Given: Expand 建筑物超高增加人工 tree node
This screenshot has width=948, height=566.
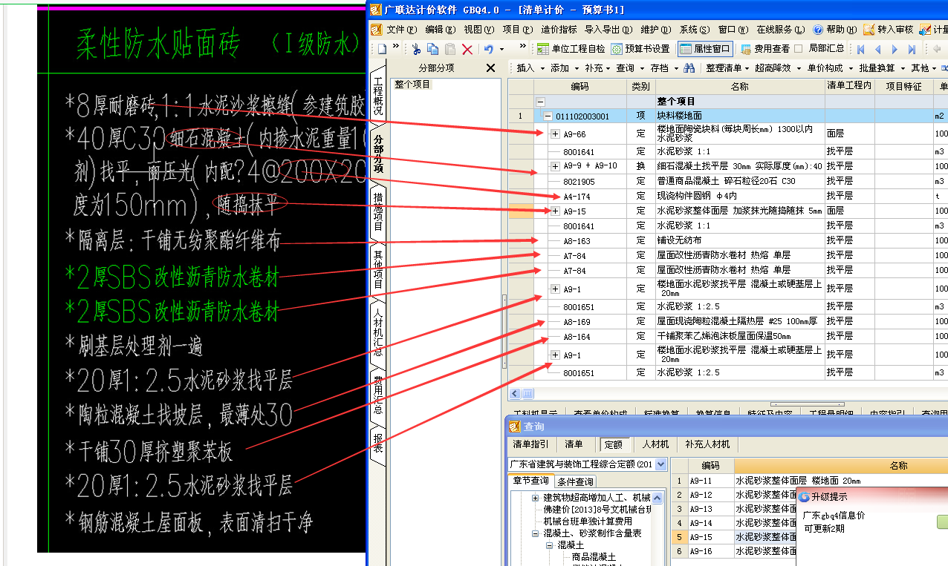Looking at the screenshot, I should point(535,498).
